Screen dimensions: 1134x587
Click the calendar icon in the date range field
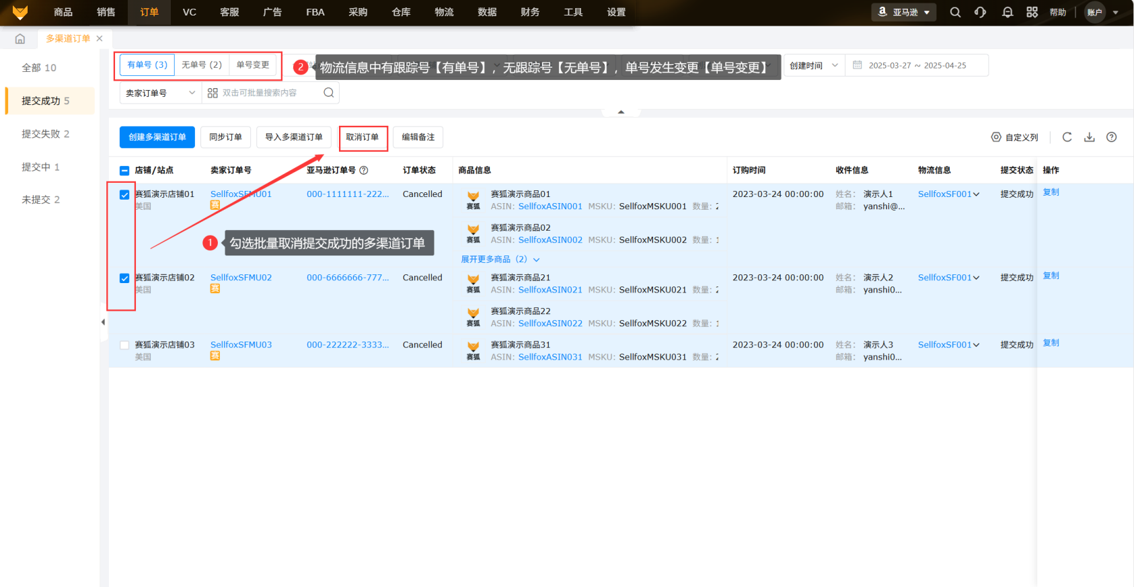coord(858,65)
